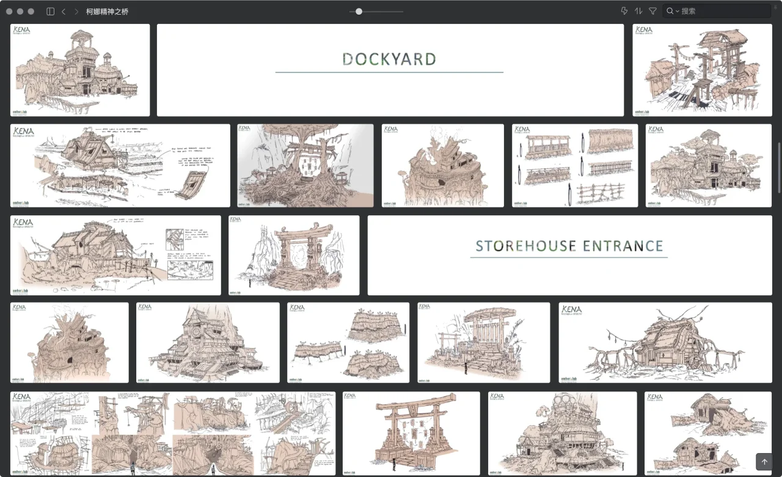Select the carved-pillar torii gate by the cliff
The image size is (782, 477).
[x=294, y=255]
